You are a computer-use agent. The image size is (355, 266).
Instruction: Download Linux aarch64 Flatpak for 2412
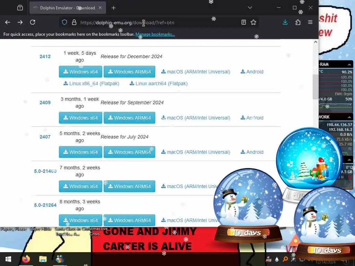click(x=158, y=83)
